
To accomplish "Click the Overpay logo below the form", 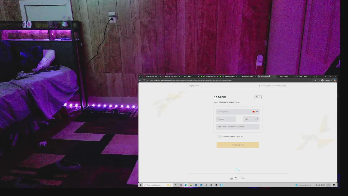I will pos(238,170).
